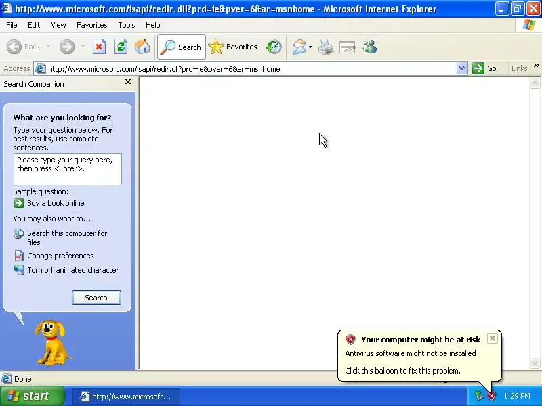Launch Messenger from toolbar icon
The height and width of the screenshot is (406, 542).
click(x=369, y=47)
